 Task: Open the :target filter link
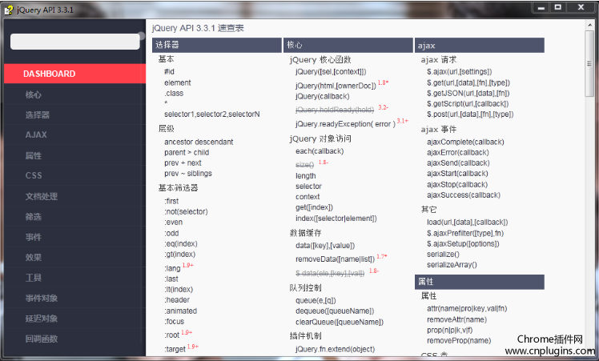coord(175,349)
